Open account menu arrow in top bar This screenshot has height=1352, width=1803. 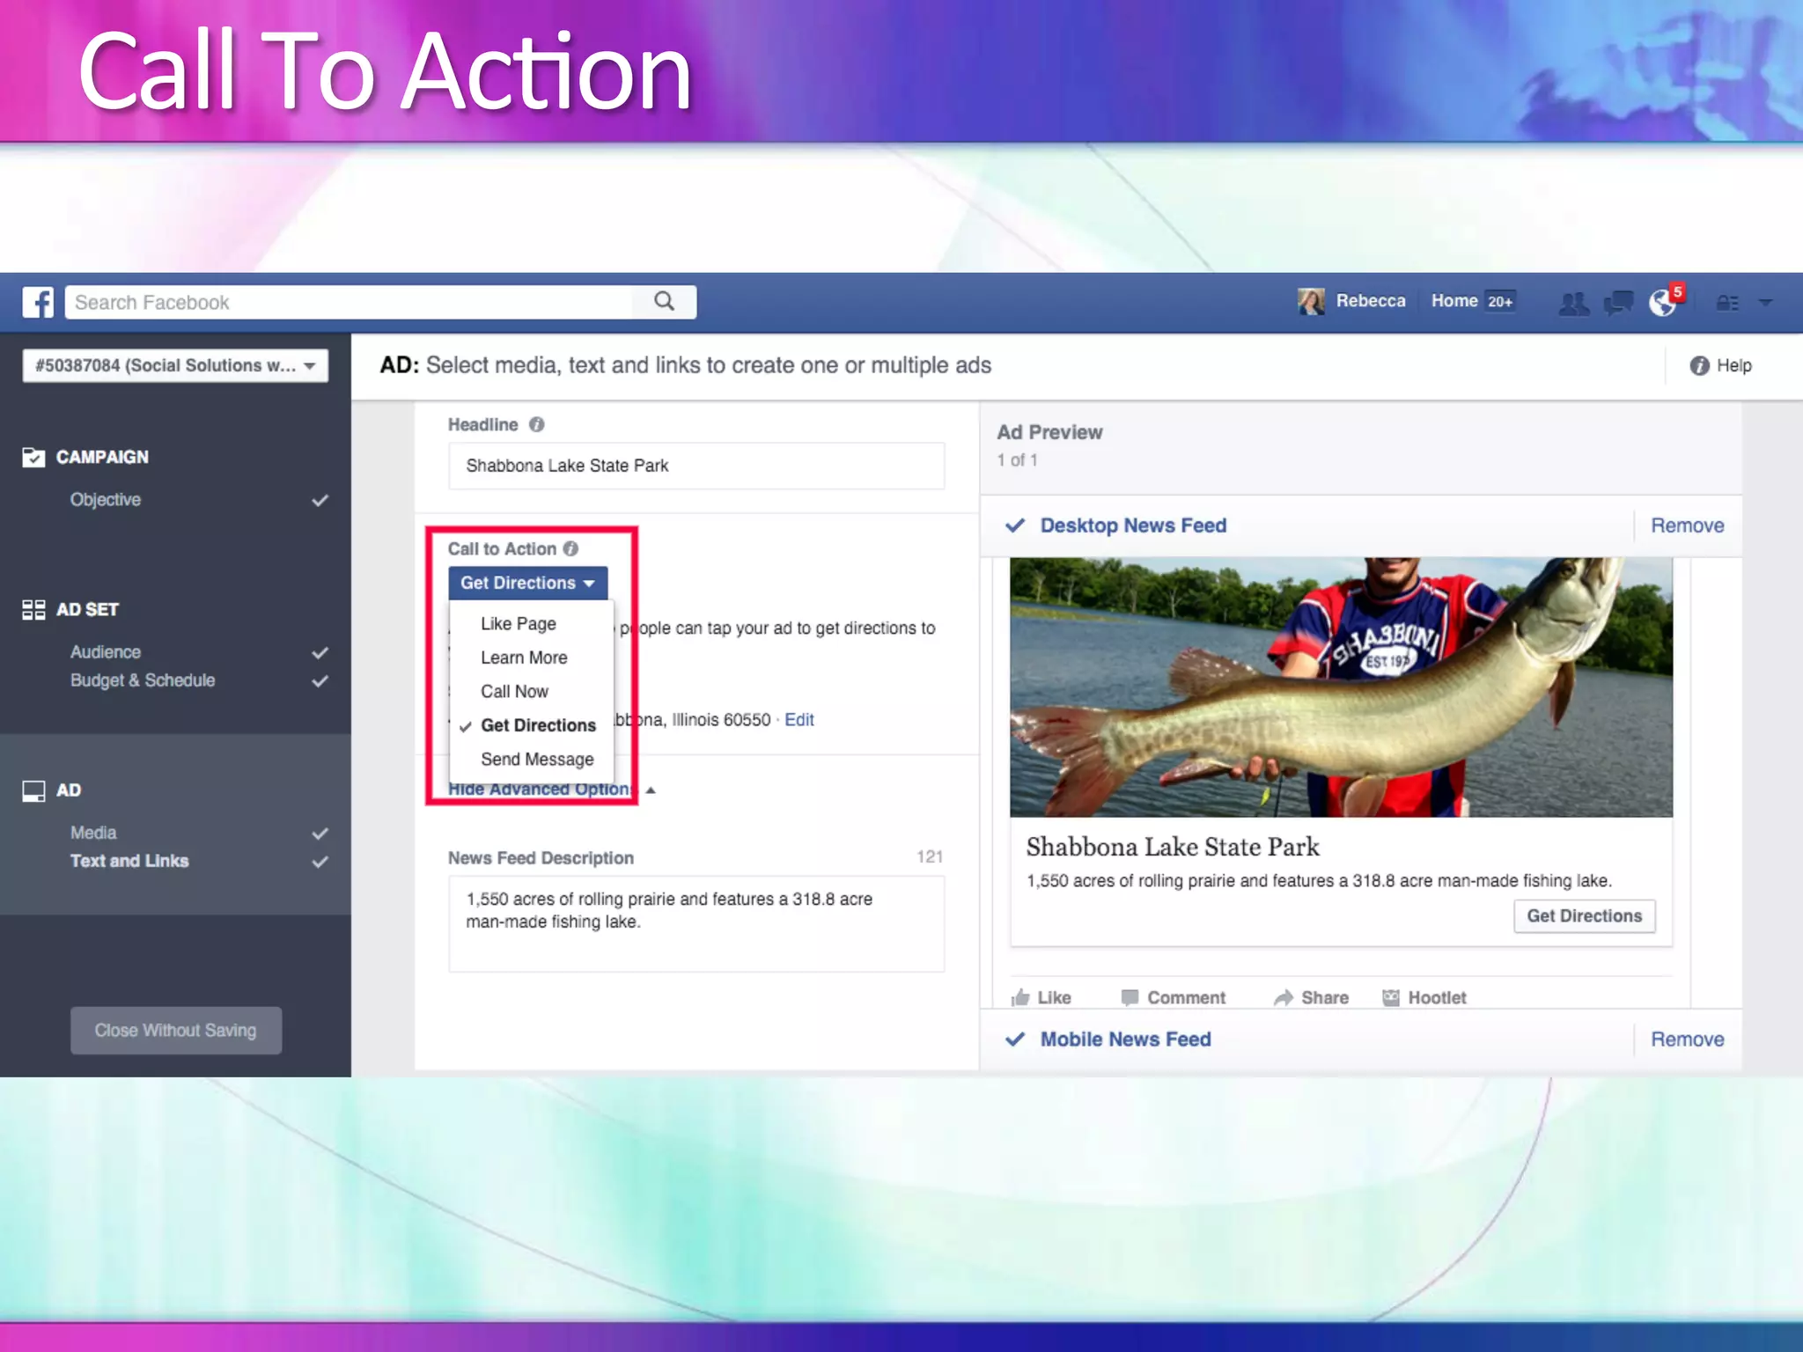[x=1765, y=303]
